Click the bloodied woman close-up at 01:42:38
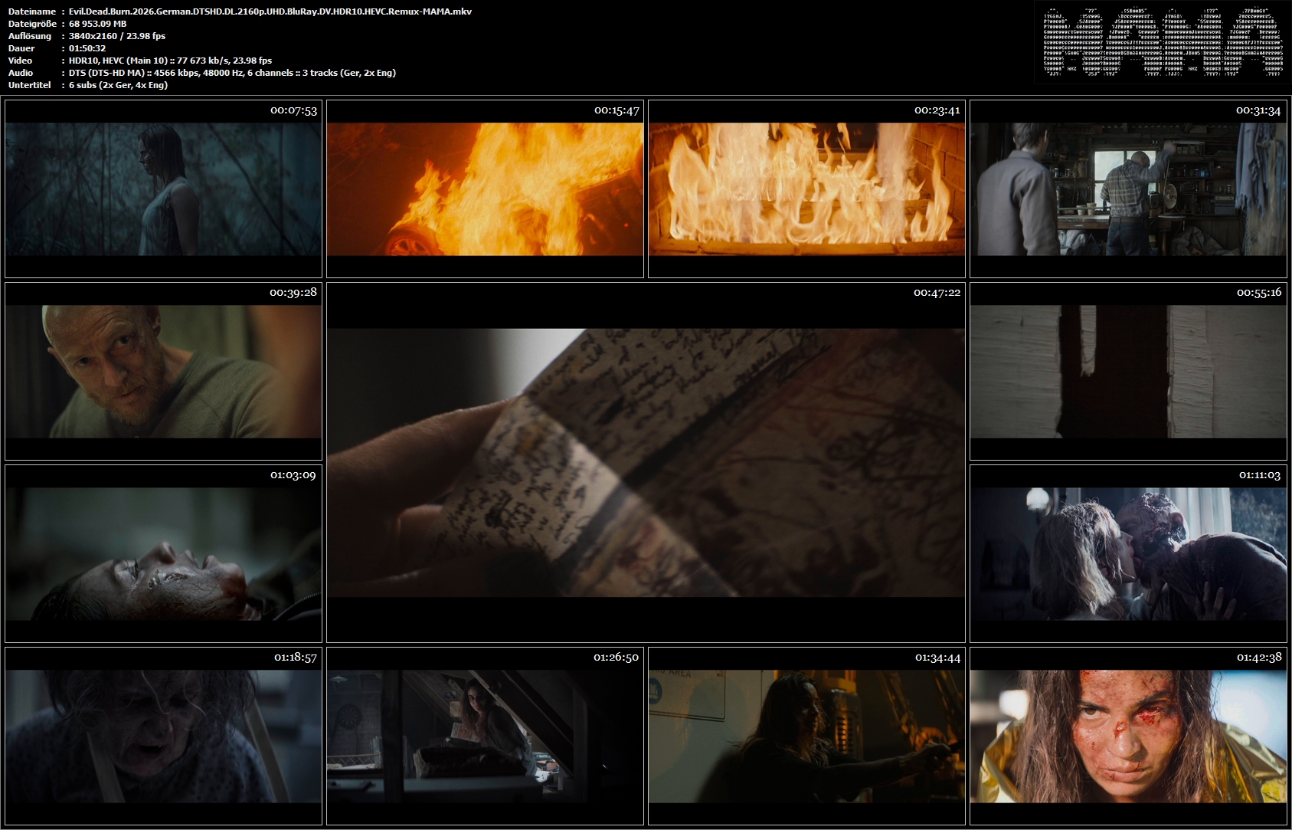The height and width of the screenshot is (830, 1292). click(x=1128, y=736)
